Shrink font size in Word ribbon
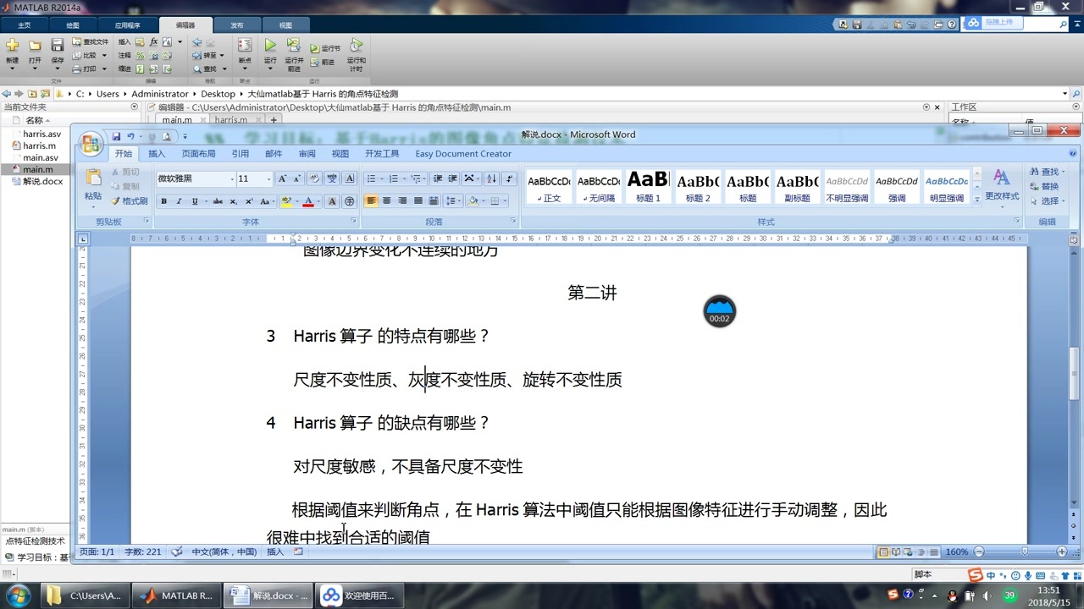 (x=296, y=178)
